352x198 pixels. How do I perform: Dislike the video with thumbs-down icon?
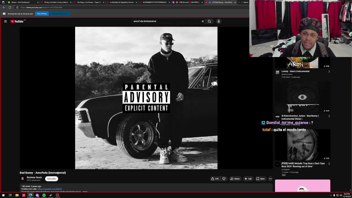coord(224,179)
